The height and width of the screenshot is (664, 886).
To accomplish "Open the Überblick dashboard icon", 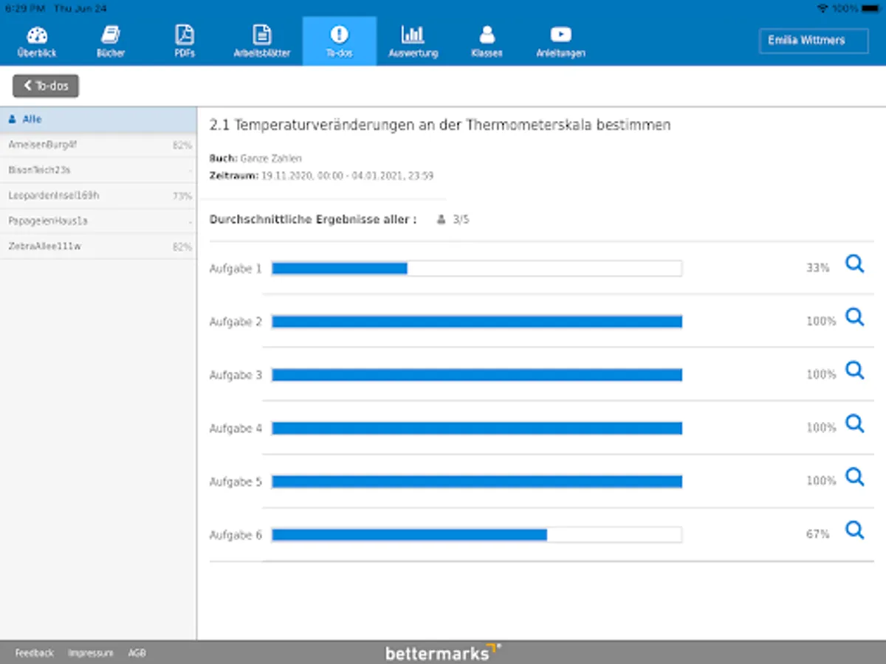I will tap(37, 35).
